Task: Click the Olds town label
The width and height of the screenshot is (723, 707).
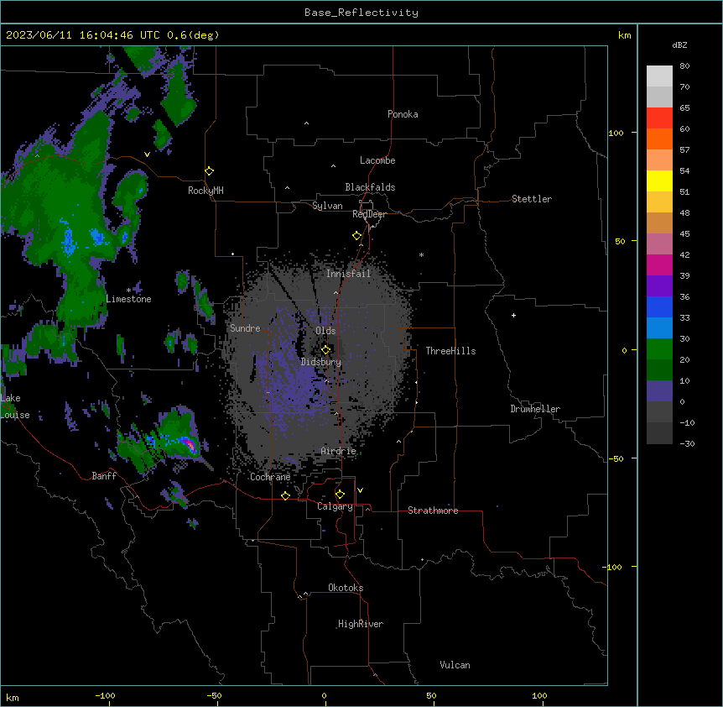Action: point(325,331)
